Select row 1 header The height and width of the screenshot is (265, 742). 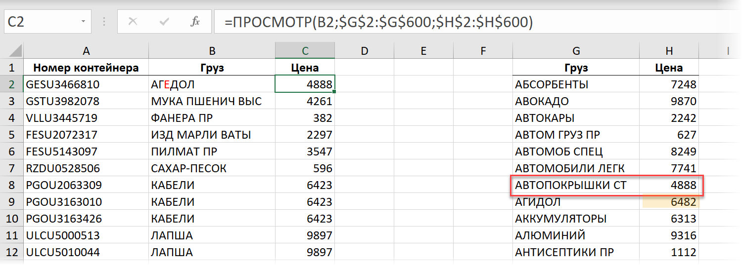point(12,68)
